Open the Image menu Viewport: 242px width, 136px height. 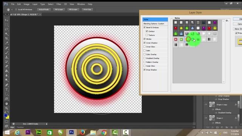pos(26,4)
